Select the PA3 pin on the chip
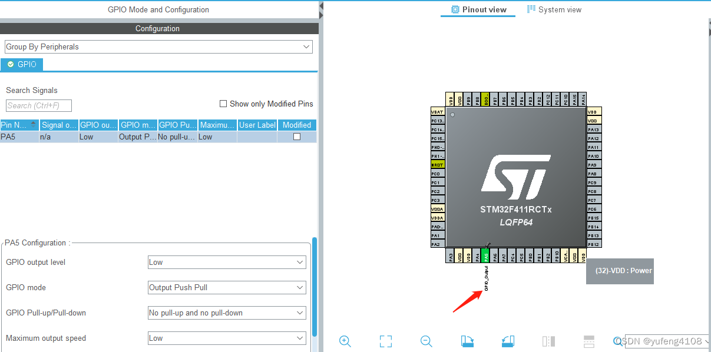The image size is (711, 352). 451,255
